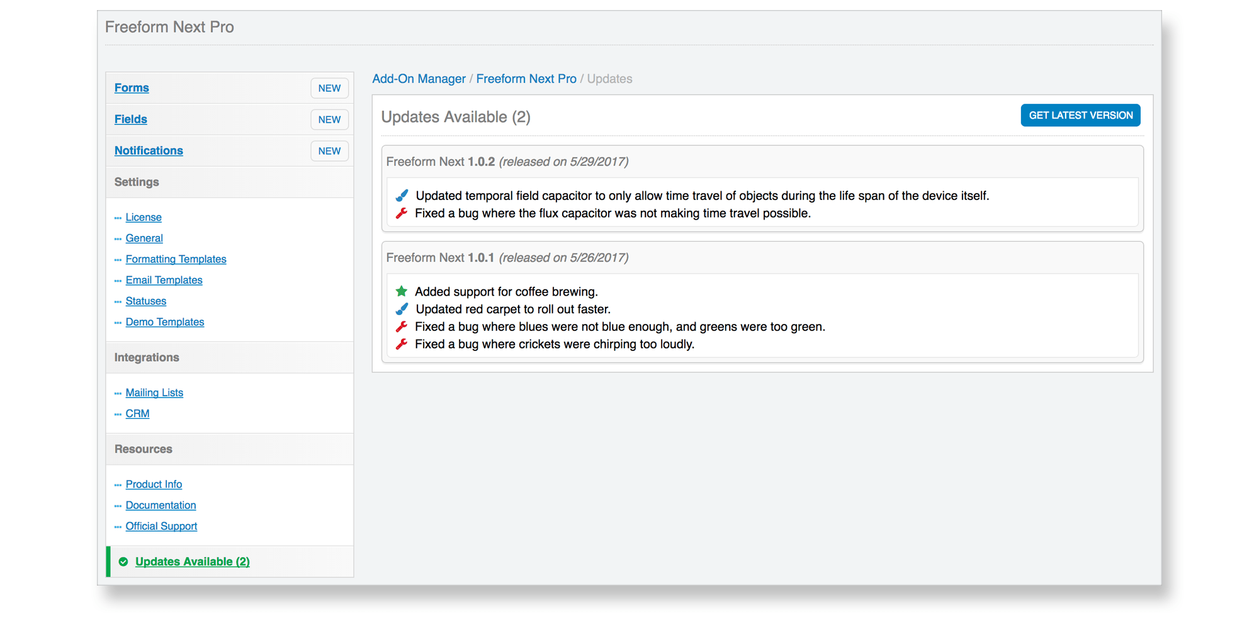Click the red wrench icon beside crickets bug fix
Viewport: 1259px width, 629px height.
pos(402,344)
